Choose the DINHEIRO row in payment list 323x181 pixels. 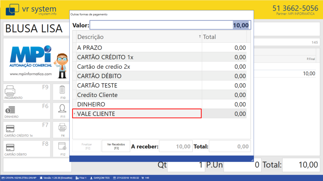click(x=139, y=104)
